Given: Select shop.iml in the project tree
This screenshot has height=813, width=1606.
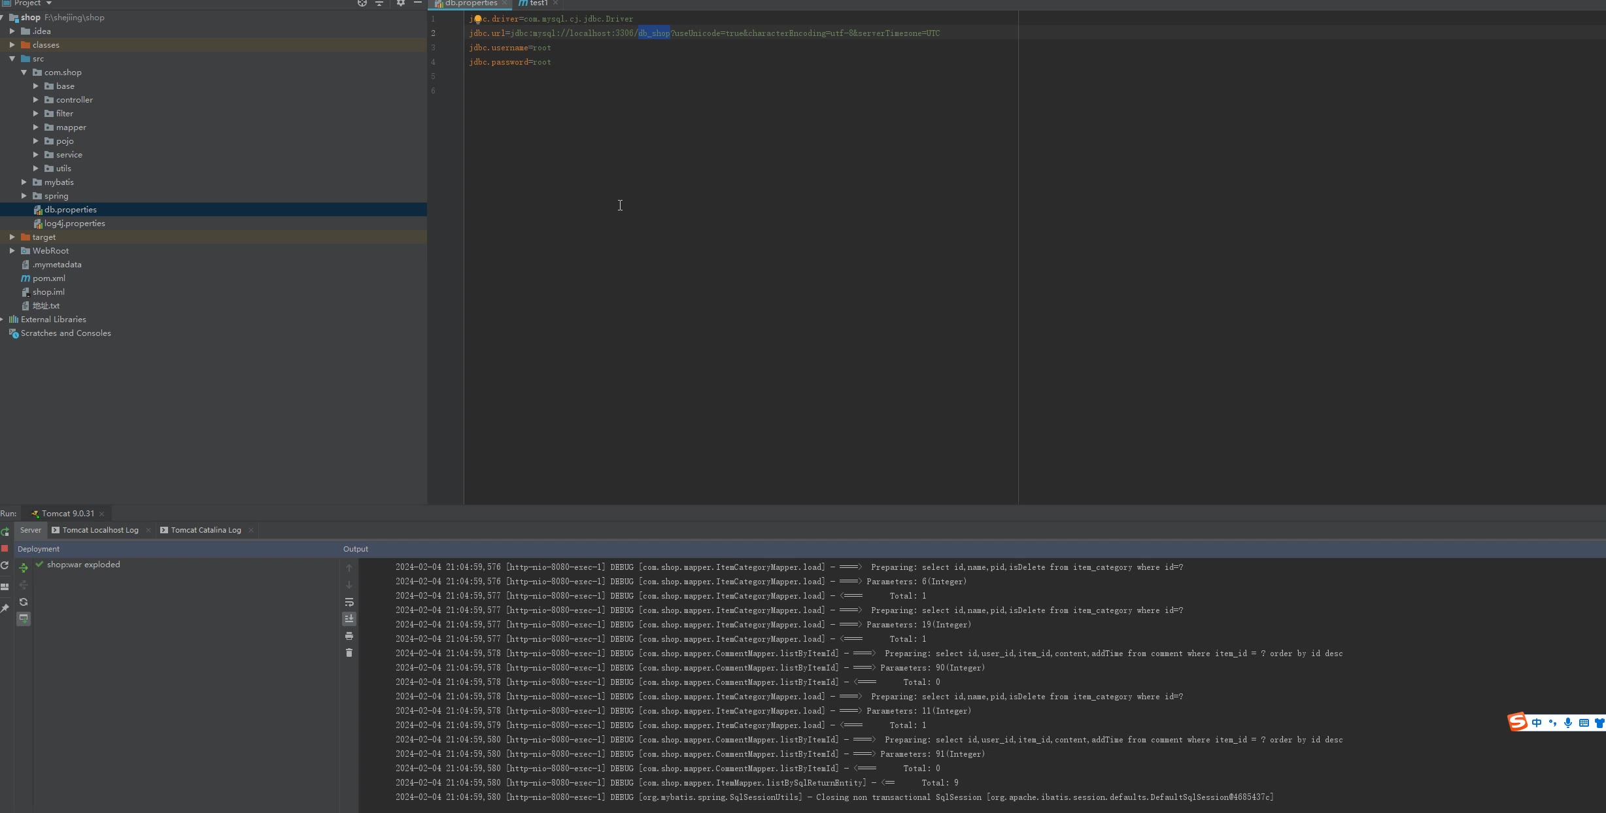Looking at the screenshot, I should pos(48,291).
